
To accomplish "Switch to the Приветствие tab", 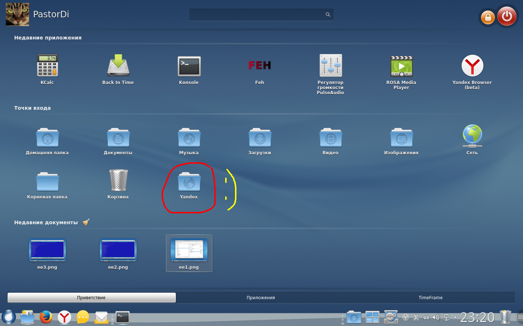I will pyautogui.click(x=92, y=298).
